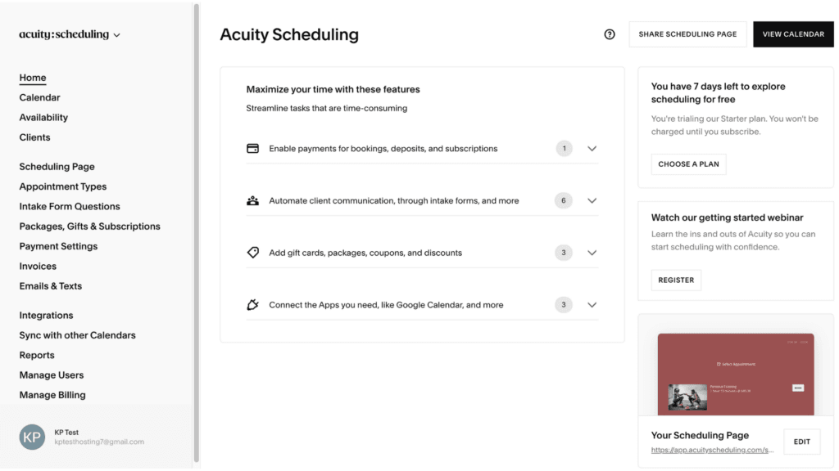Open Appointment Types in the sidebar
Screen dimensions: 839x471
point(62,186)
